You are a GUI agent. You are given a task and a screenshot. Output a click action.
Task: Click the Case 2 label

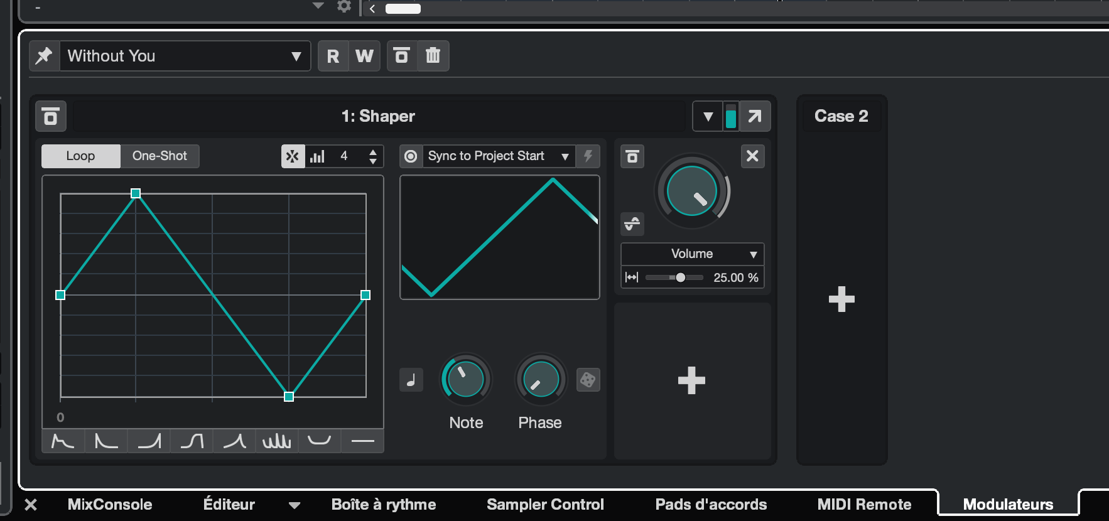tap(841, 116)
